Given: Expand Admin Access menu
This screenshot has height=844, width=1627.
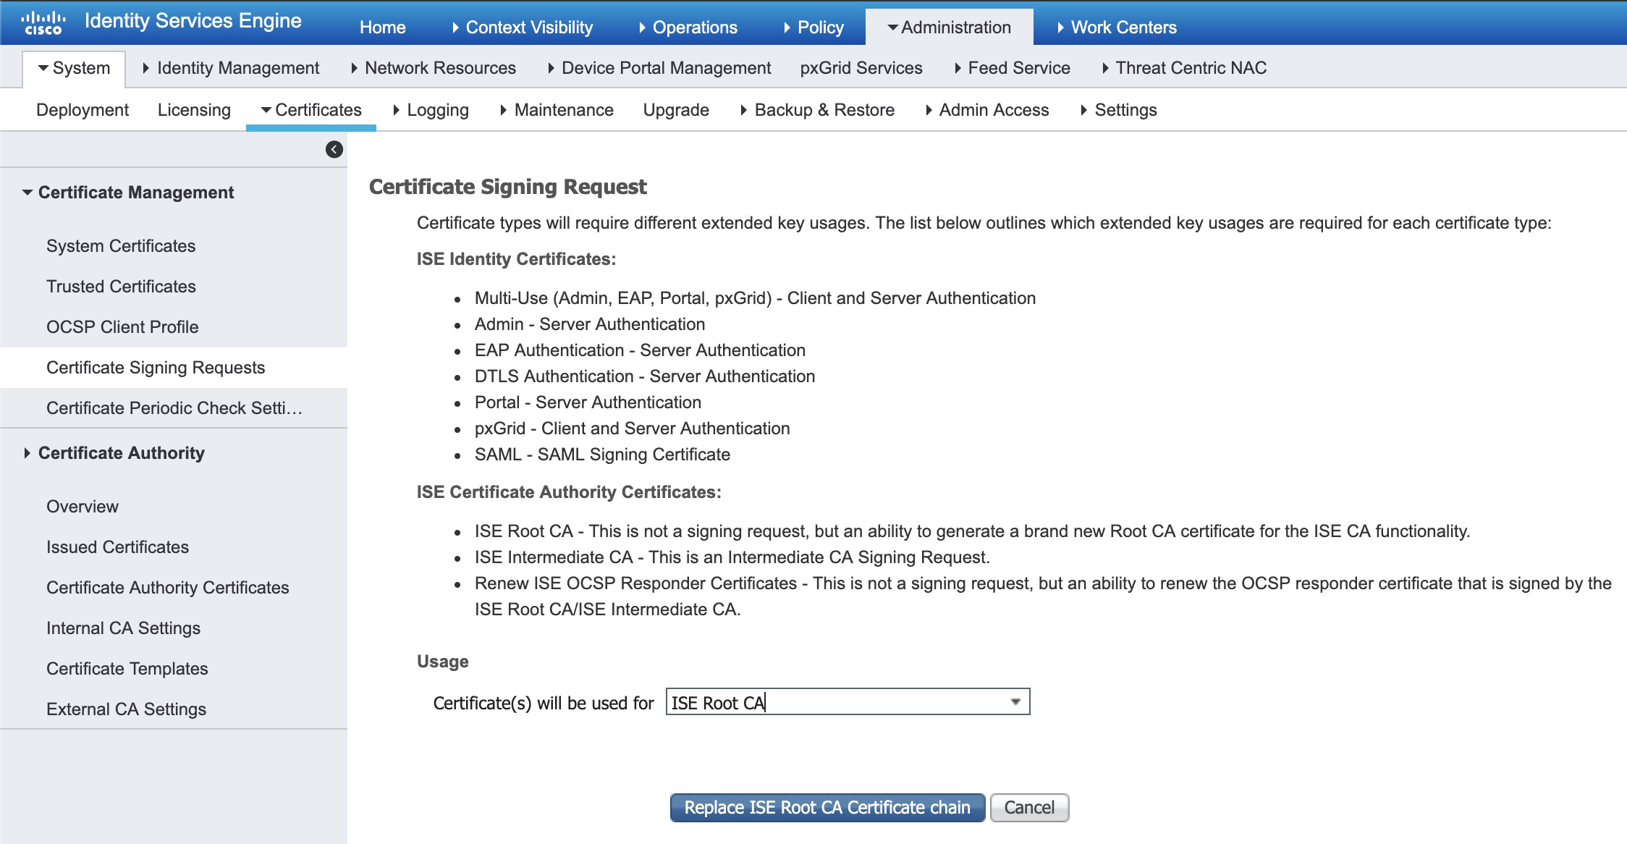Looking at the screenshot, I should 987,110.
